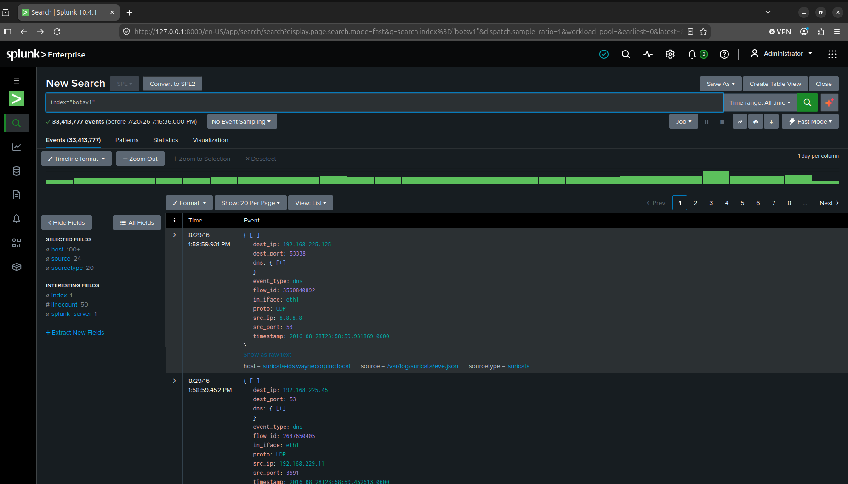The image size is (848, 484).
Task: Open Dashboards grid icon in sidebar
Action: pos(17,243)
